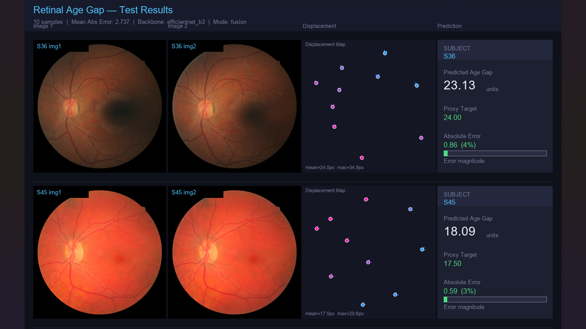Select the 'Retinal Age Gap — Test Results' title
This screenshot has height=329, width=586.
[x=103, y=10]
